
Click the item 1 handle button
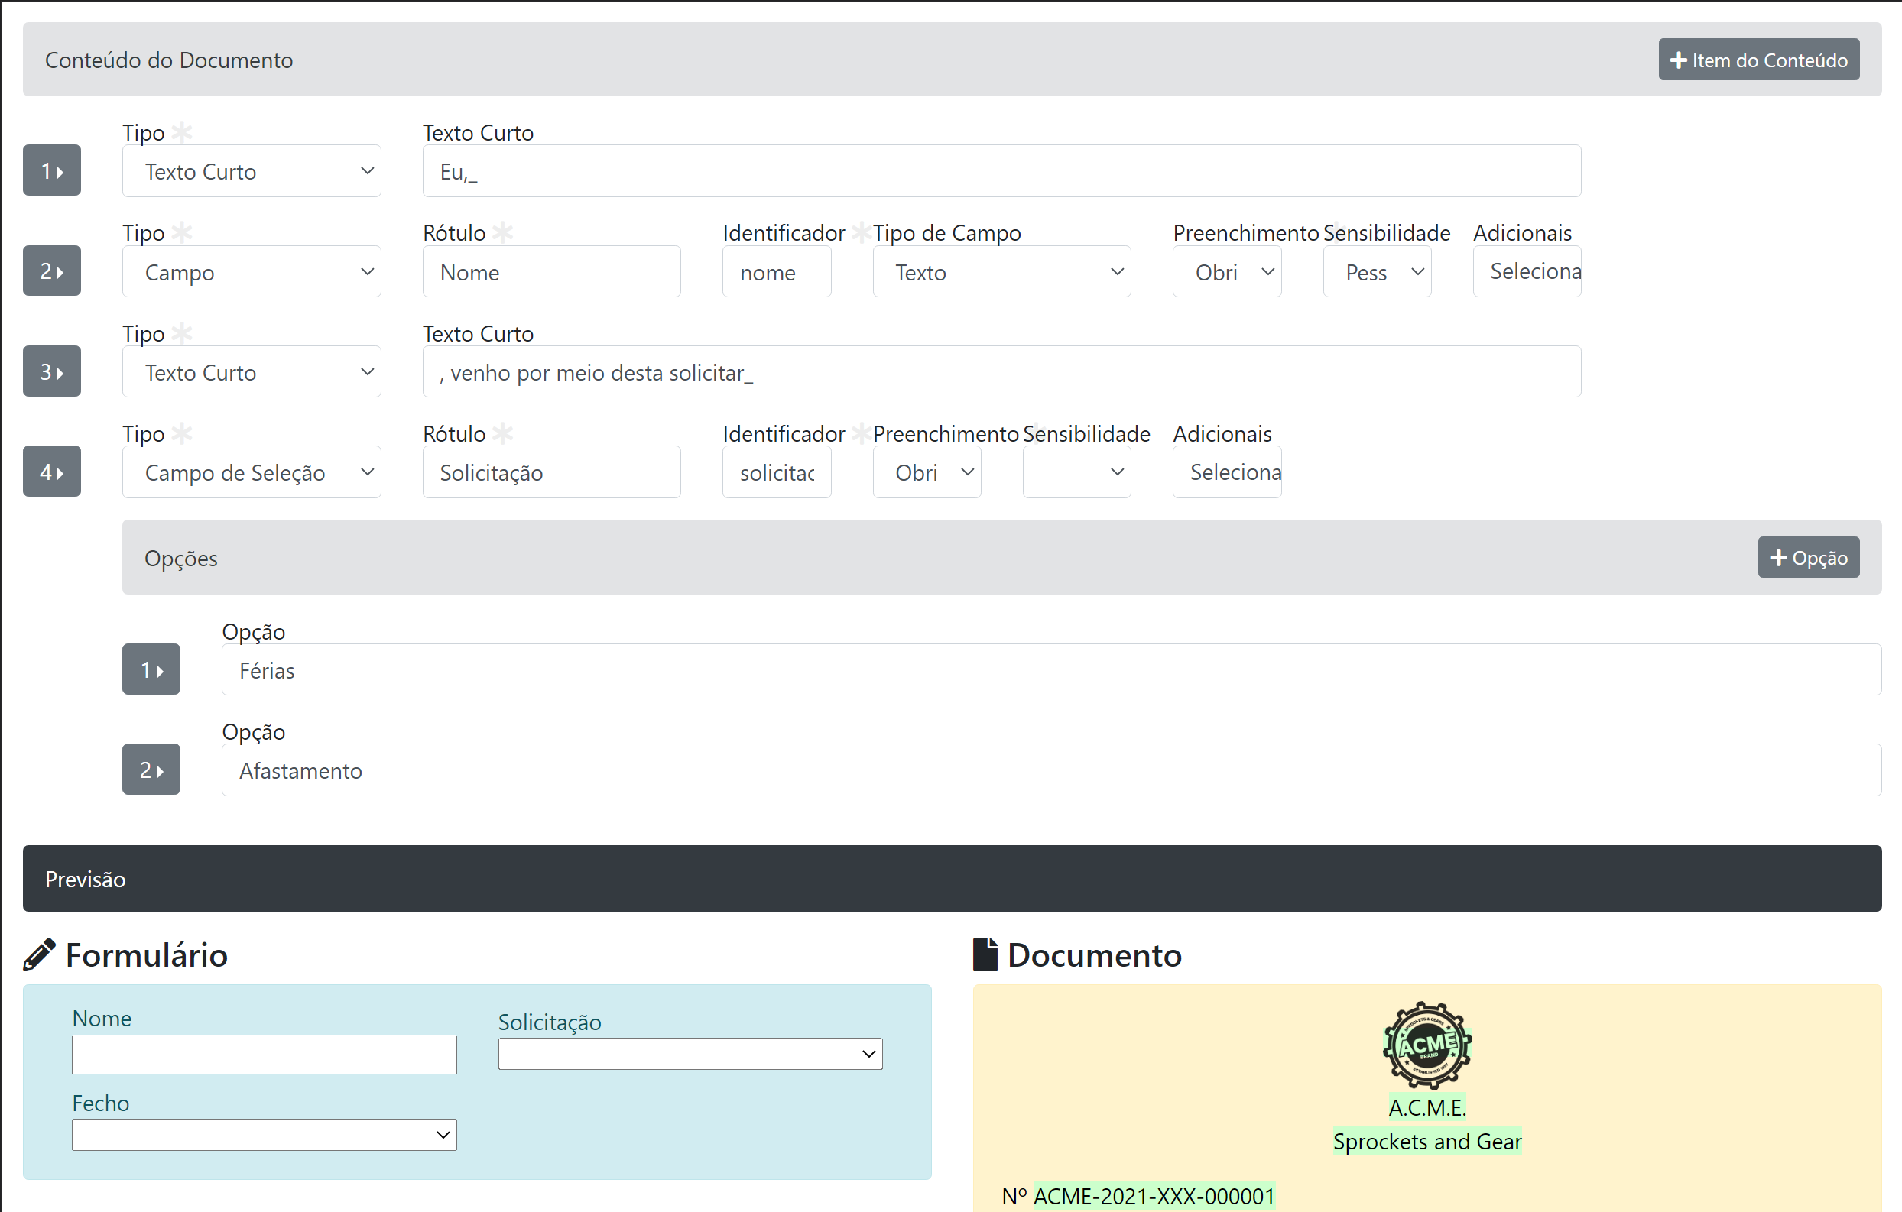click(51, 170)
